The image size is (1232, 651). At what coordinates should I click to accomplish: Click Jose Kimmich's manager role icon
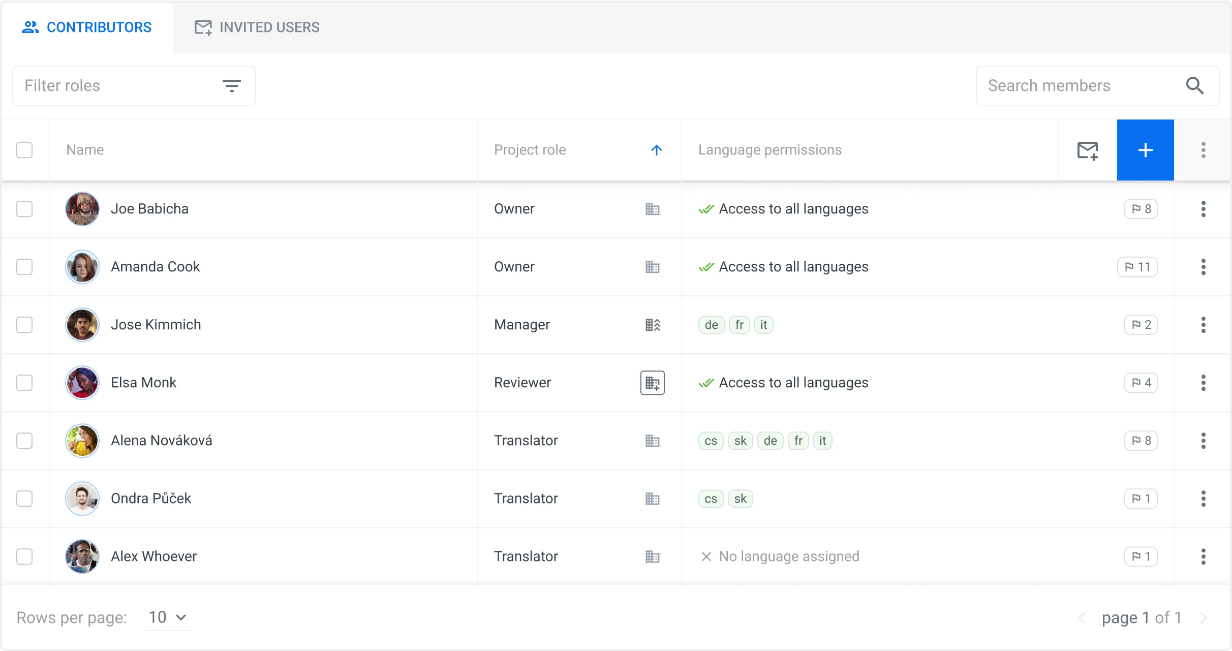tap(652, 325)
